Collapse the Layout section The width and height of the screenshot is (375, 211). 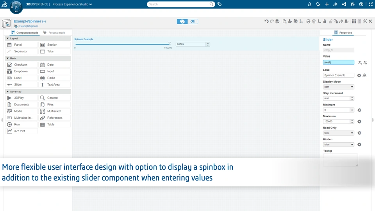pos(8,38)
